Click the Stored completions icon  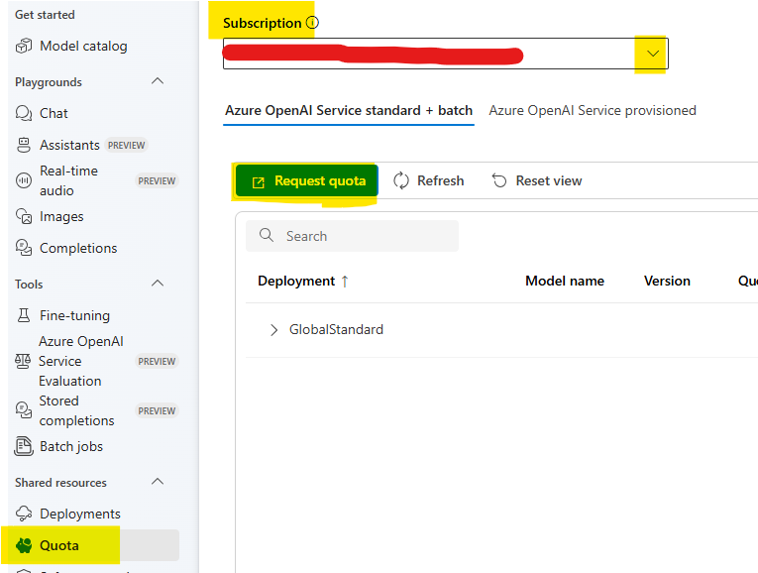coord(24,410)
